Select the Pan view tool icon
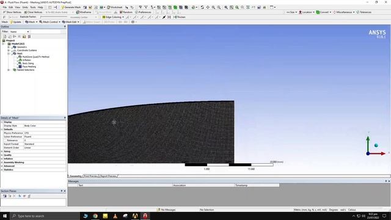The image size is (391, 220). pos(208,7)
